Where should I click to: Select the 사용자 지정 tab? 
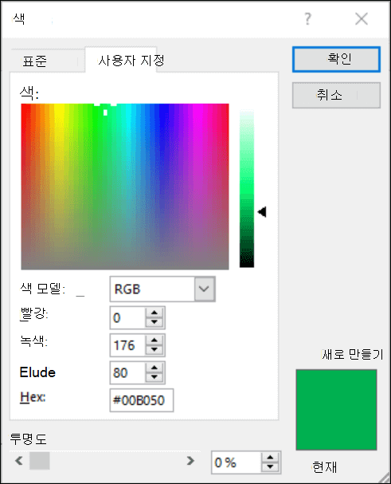point(131,60)
